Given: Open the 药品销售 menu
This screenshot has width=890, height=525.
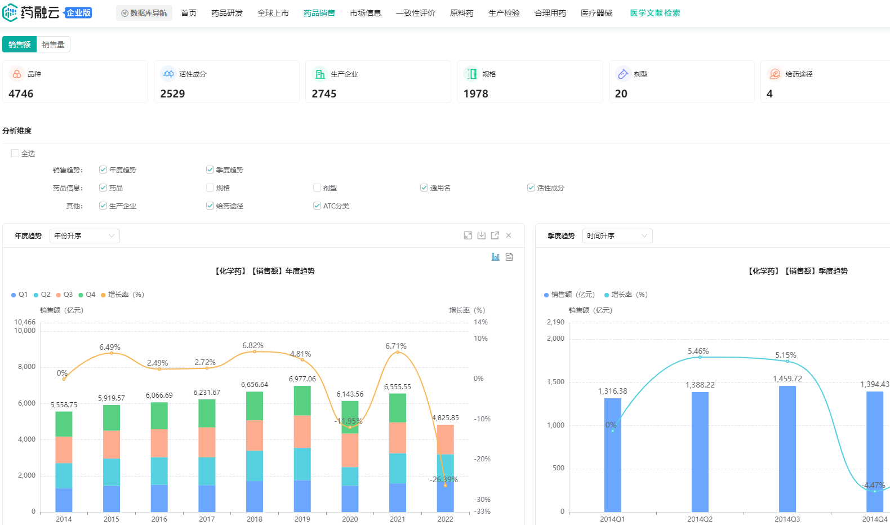Looking at the screenshot, I should coord(319,13).
